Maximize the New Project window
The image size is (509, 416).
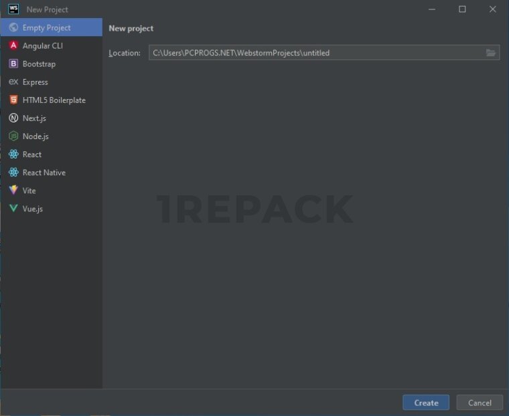[462, 9]
